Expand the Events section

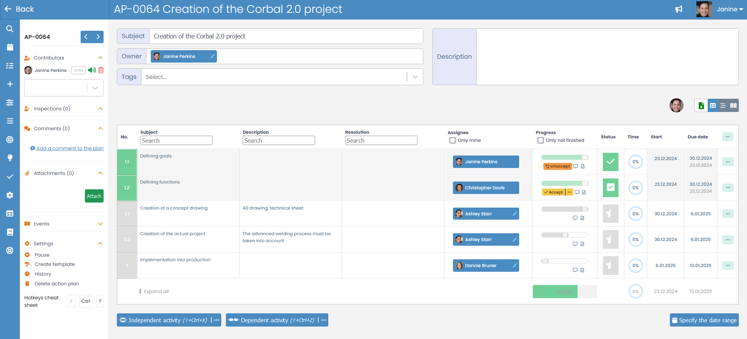tap(100, 224)
